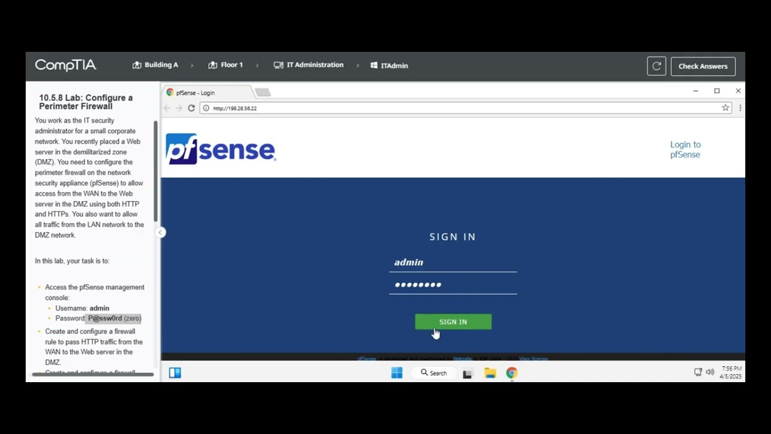The image size is (771, 434).
Task: Click the site information icon in address bar
Action: [206, 108]
